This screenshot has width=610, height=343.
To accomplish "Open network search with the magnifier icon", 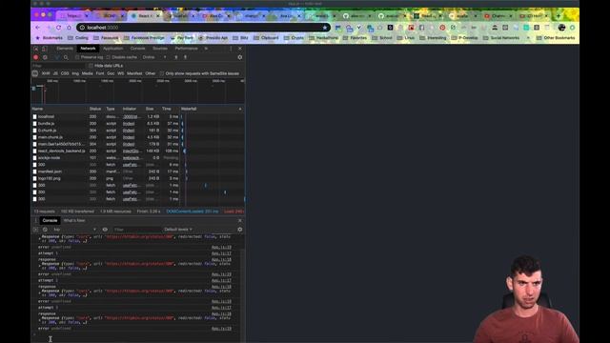I will (x=66, y=57).
